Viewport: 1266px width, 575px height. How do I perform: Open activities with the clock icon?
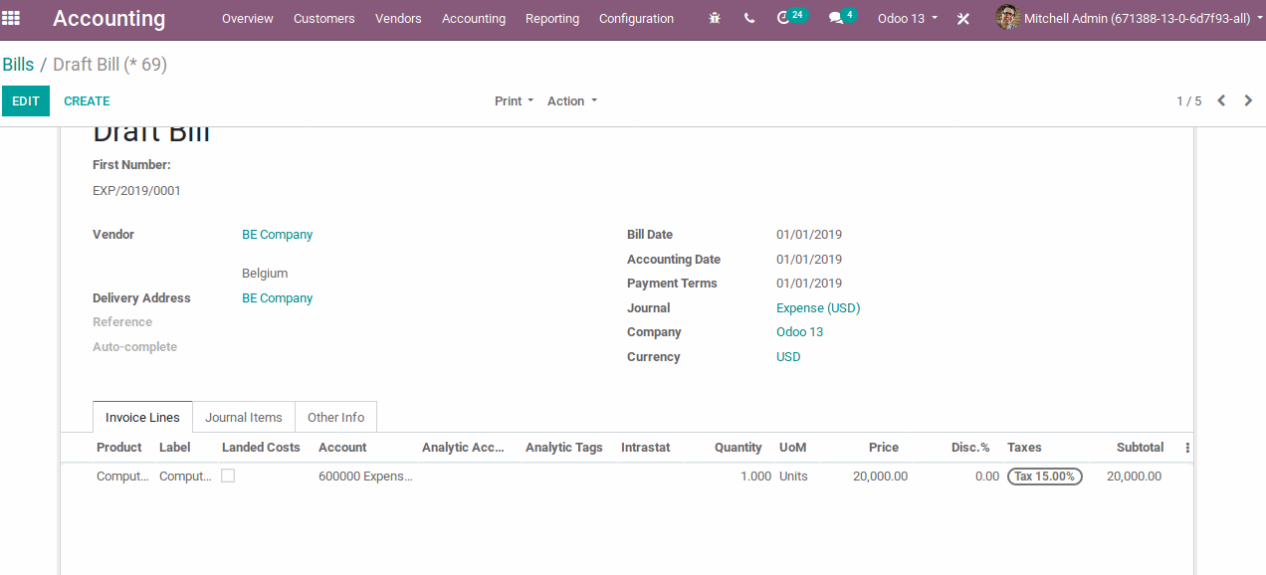pyautogui.click(x=785, y=18)
